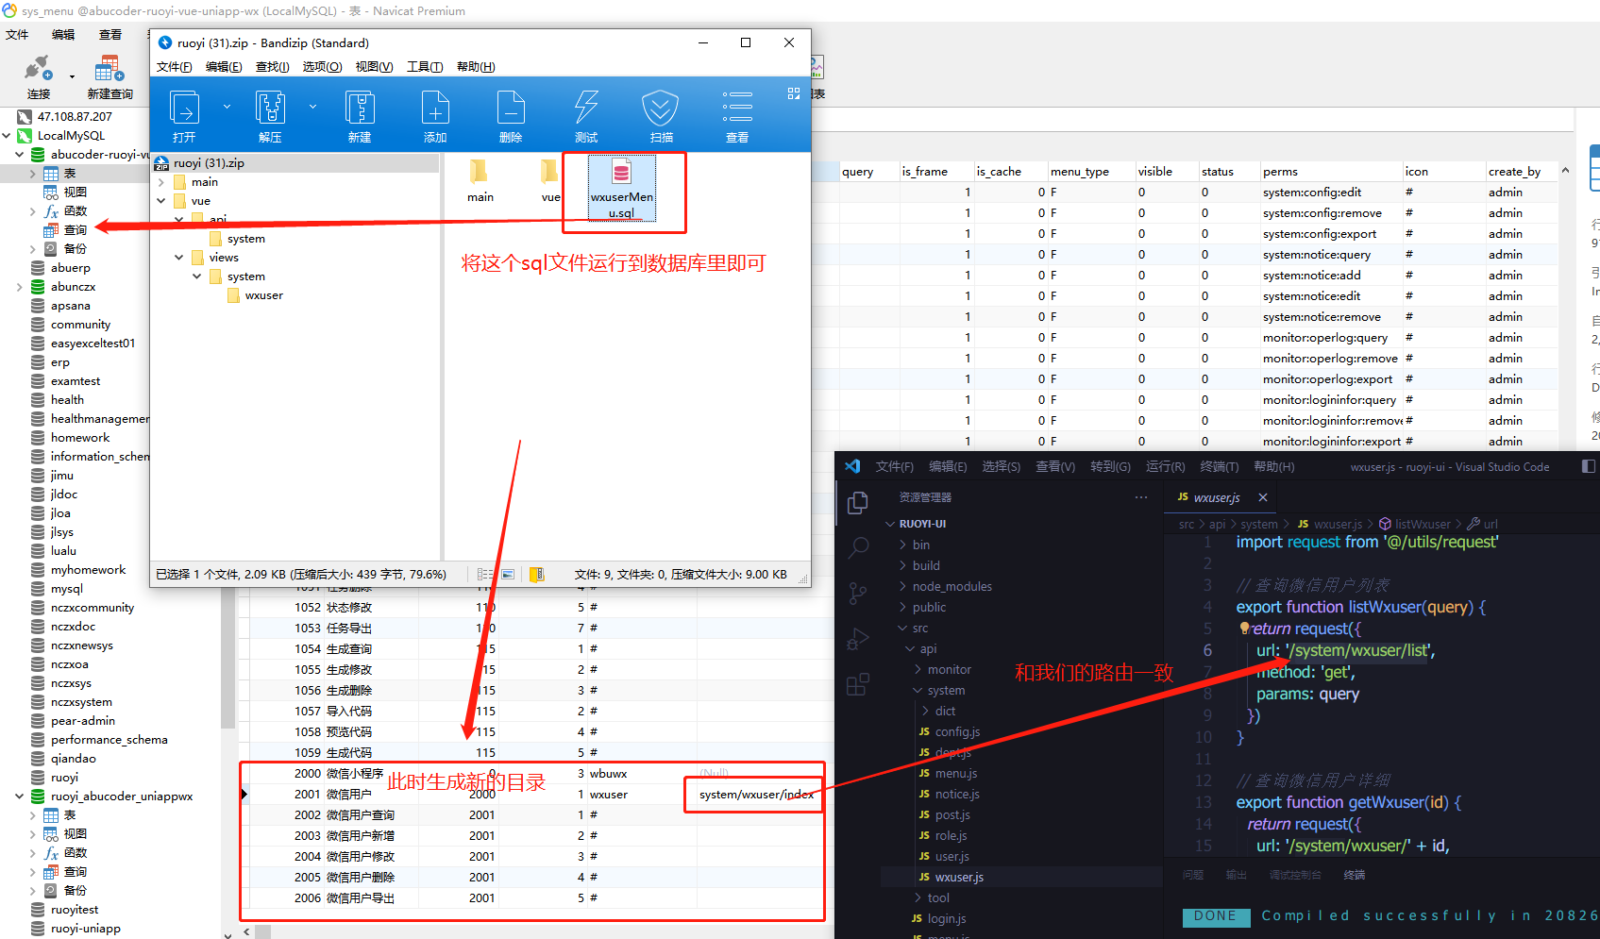The image size is (1600, 939).
Task: Select 47.108.87.207 connection in Navicat
Action: (75, 116)
